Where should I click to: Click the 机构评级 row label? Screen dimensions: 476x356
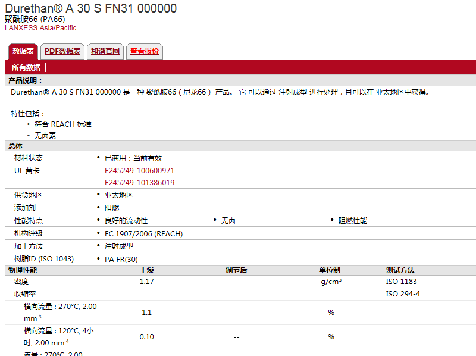click(x=29, y=233)
